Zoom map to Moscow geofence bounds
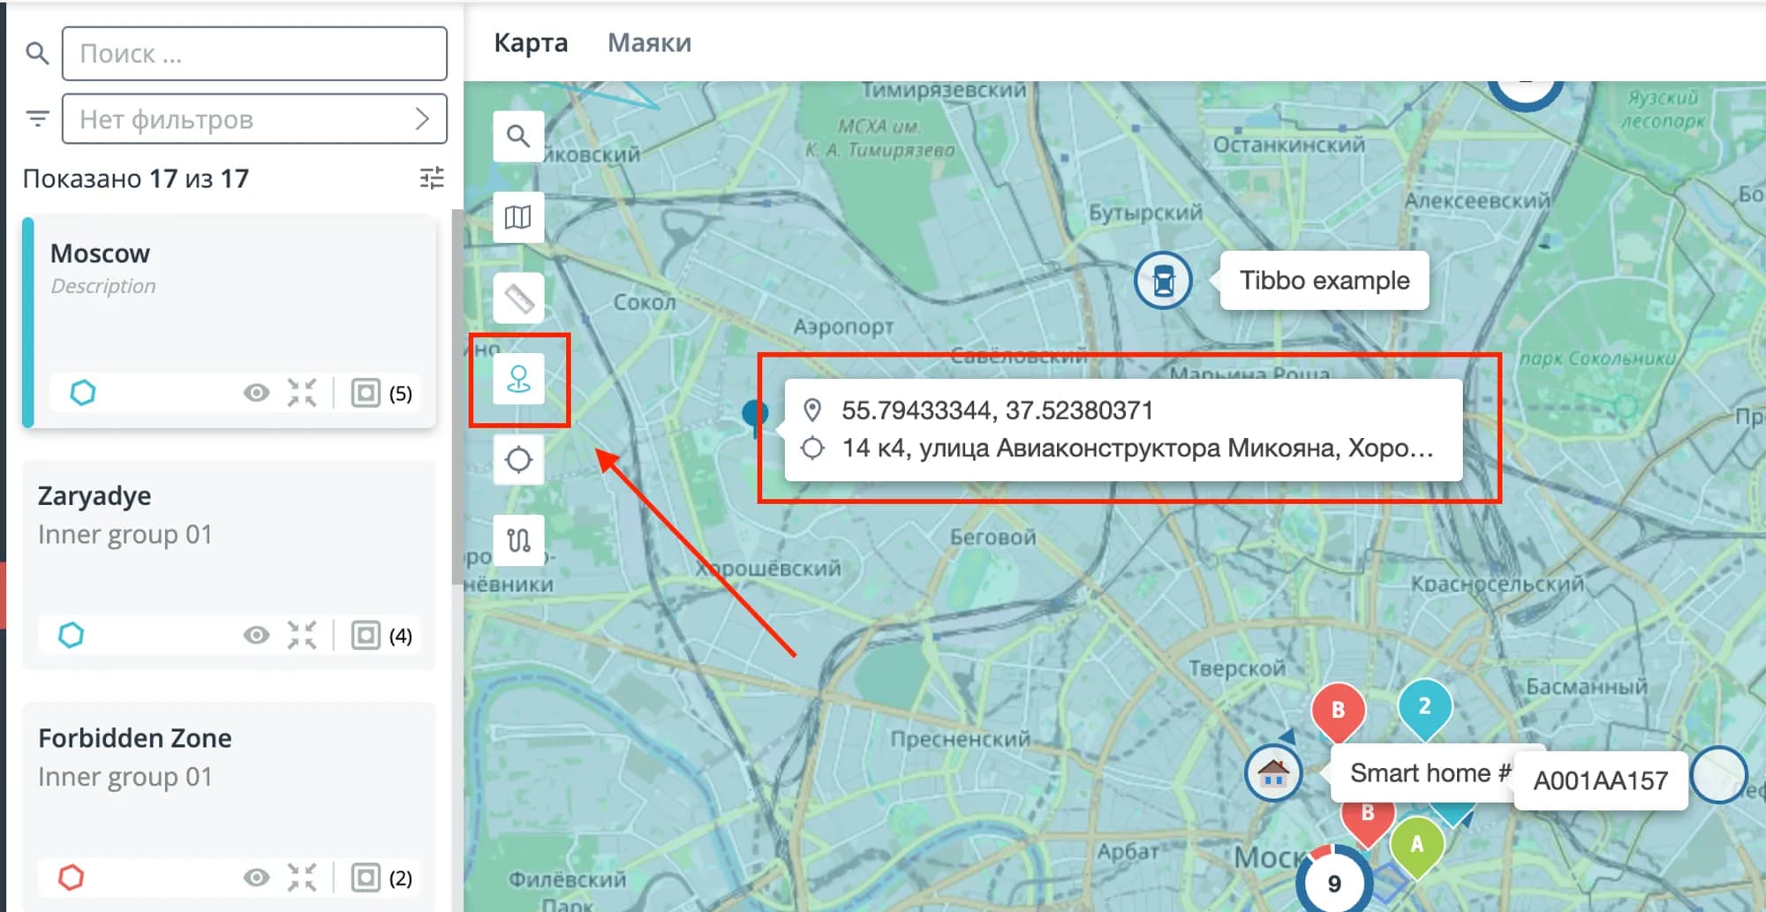The width and height of the screenshot is (1766, 912). pyautogui.click(x=302, y=393)
